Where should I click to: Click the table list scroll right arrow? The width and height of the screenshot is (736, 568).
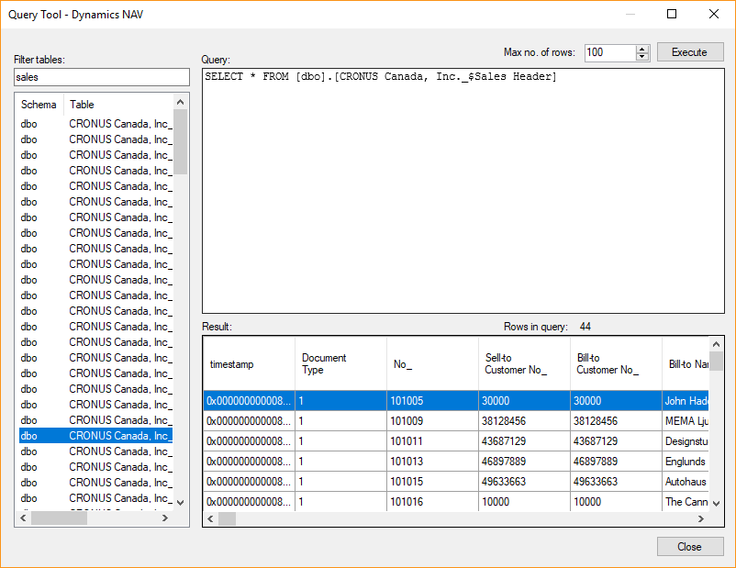pos(165,518)
